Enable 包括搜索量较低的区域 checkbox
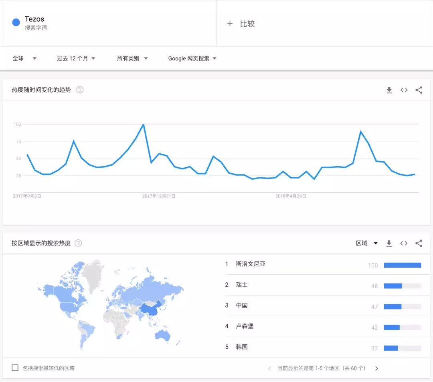This screenshot has width=433, height=382. 15,368
